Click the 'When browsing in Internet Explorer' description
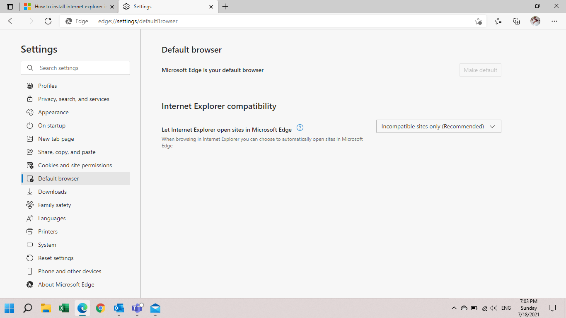Viewport: 566px width, 318px height. (262, 142)
